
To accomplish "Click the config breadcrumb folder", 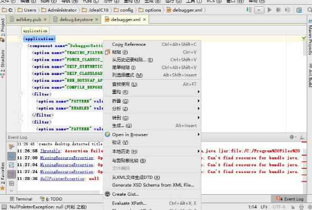I will [123, 10].
